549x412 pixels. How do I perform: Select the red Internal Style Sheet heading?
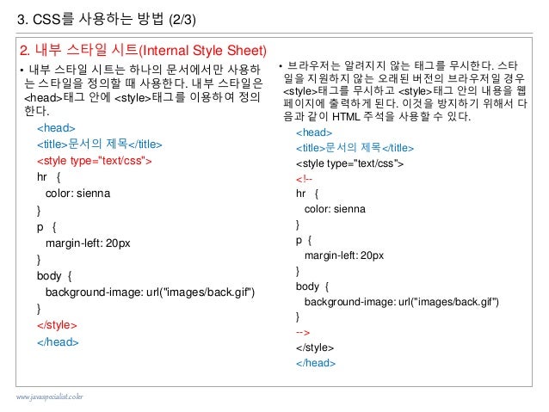pyautogui.click(x=143, y=50)
